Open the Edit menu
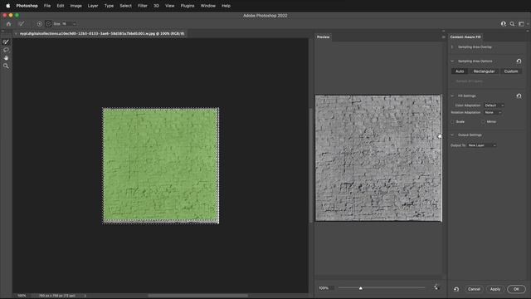The width and height of the screenshot is (531, 299). pos(61,6)
